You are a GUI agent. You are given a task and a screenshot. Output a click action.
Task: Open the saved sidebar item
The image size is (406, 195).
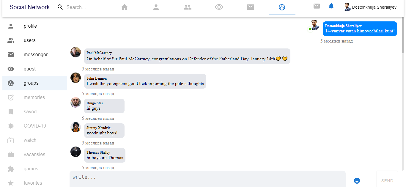(x=35, y=112)
